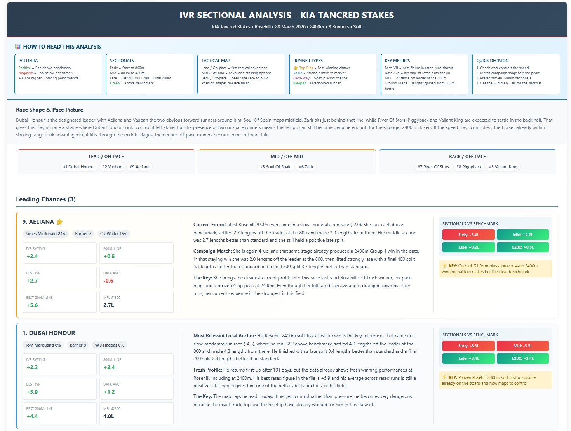The width and height of the screenshot is (571, 431).
Task: Click Aeliana's Best 200M-Line +5.6 stat box
Action: click(x=59, y=302)
